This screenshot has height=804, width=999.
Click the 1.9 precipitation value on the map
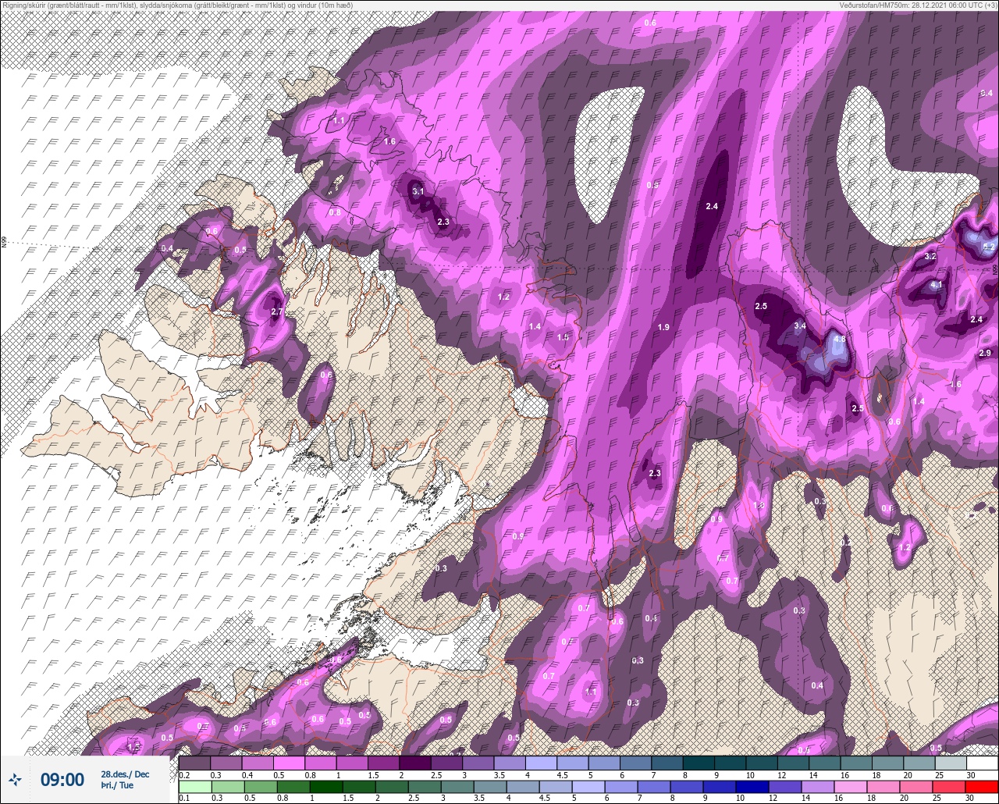(x=663, y=327)
